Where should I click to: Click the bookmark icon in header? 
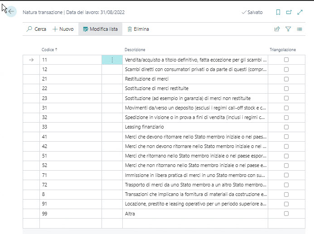point(278,12)
